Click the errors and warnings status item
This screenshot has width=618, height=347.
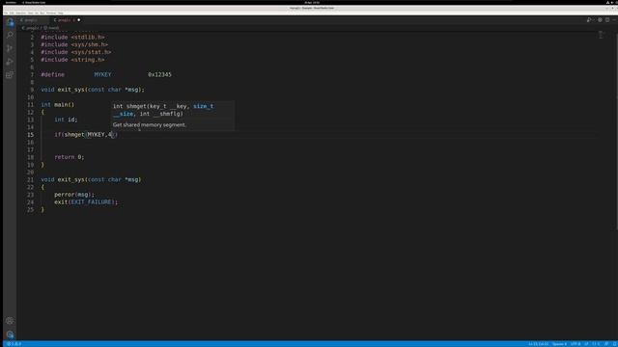[x=14, y=344]
